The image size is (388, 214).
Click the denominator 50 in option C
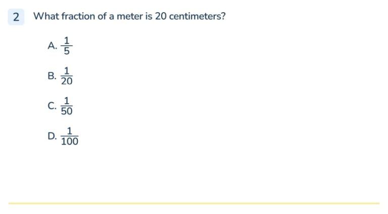point(67,111)
